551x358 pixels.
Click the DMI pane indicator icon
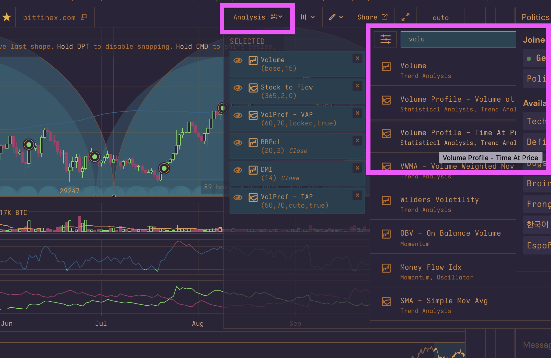tap(253, 170)
